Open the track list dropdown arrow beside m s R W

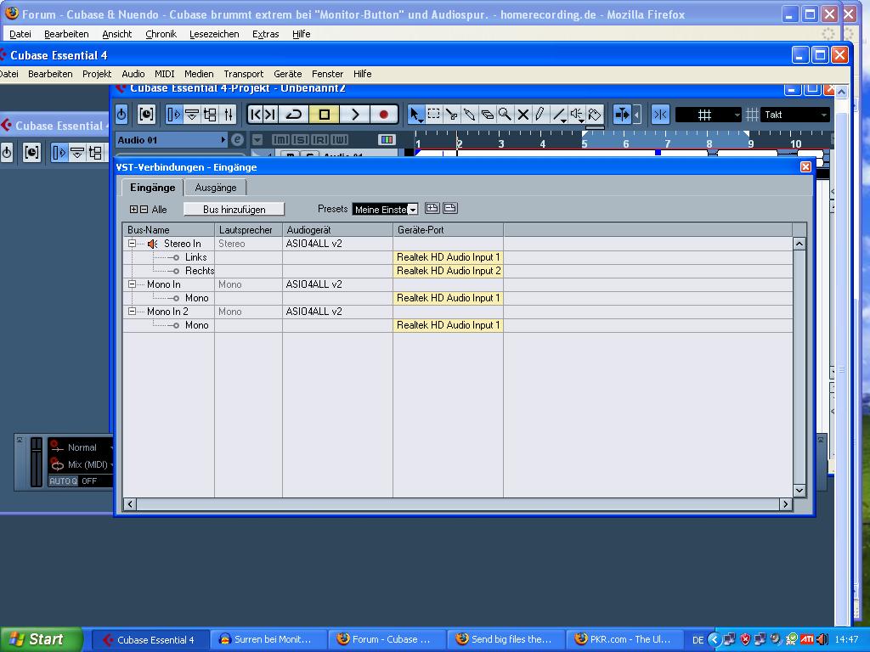pyautogui.click(x=257, y=140)
